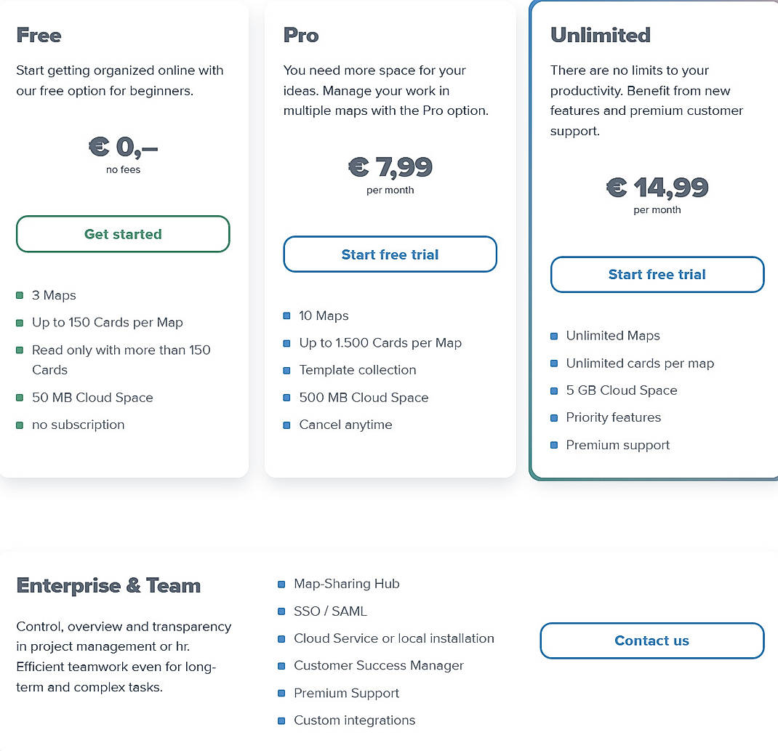Image resolution: width=778 pixels, height=751 pixels.
Task: Click the bullet next to Premium Support
Action: coord(281,693)
